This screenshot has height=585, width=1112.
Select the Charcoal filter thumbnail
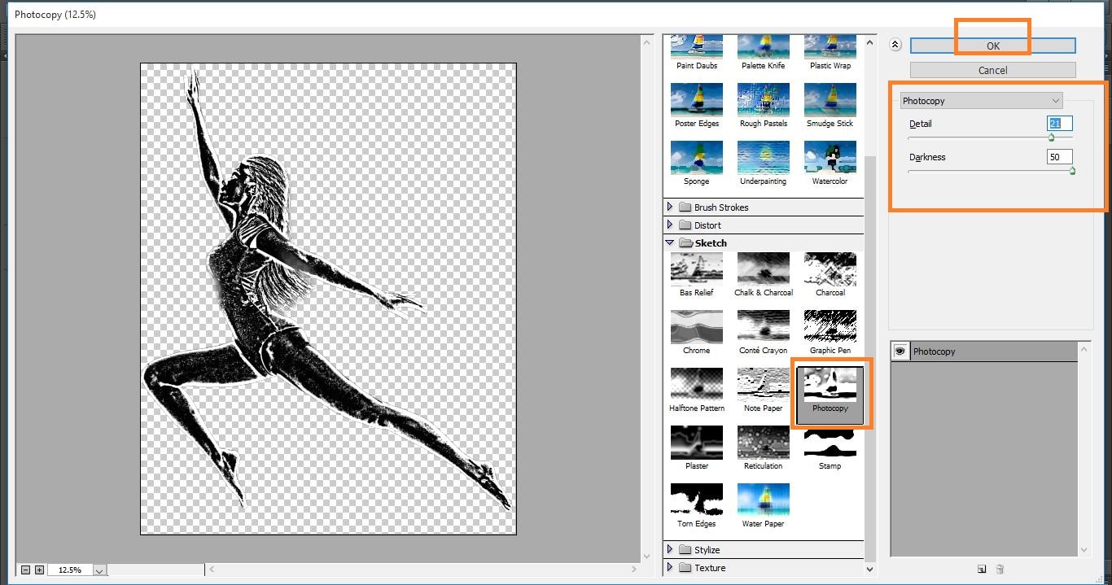click(x=830, y=269)
